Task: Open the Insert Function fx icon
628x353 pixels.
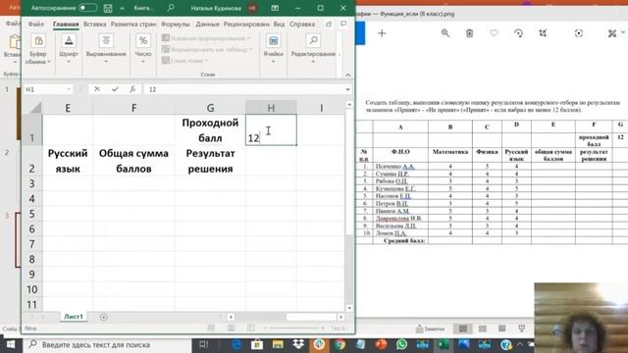Action: tap(132, 89)
